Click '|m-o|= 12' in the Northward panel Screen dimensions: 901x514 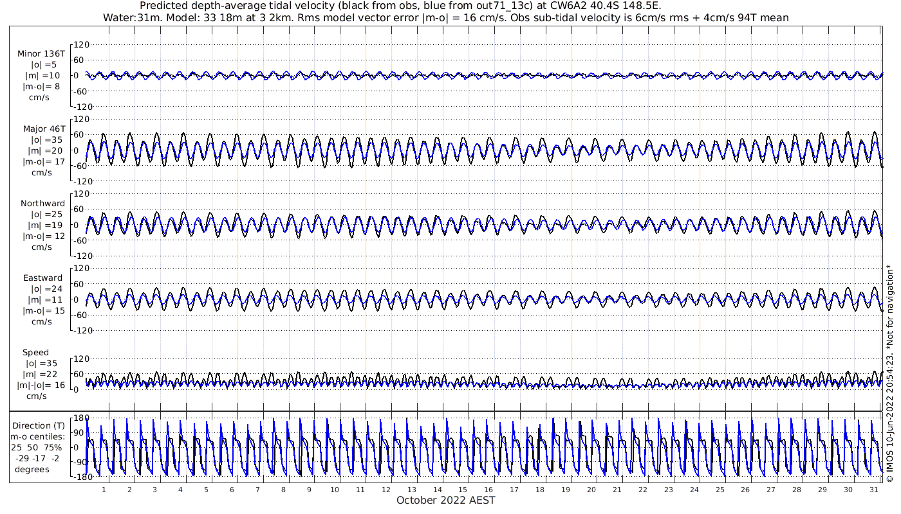click(x=42, y=236)
